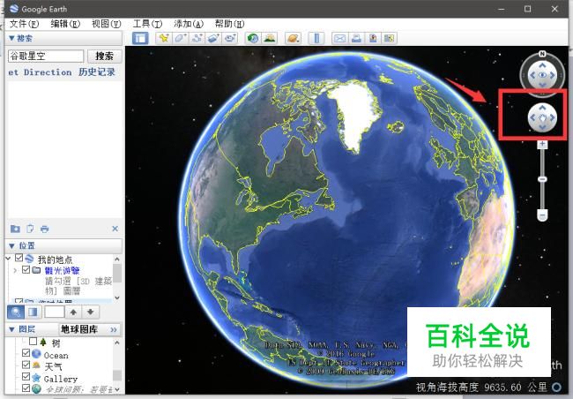This screenshot has width=573, height=399.
Task: Open the 视图(V) menu
Action: [x=107, y=24]
